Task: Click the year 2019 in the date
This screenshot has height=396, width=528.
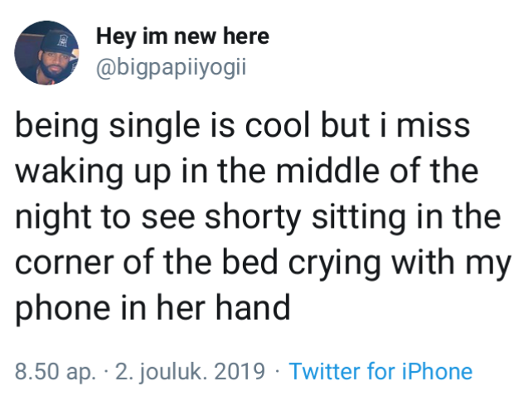Action: pyautogui.click(x=240, y=371)
